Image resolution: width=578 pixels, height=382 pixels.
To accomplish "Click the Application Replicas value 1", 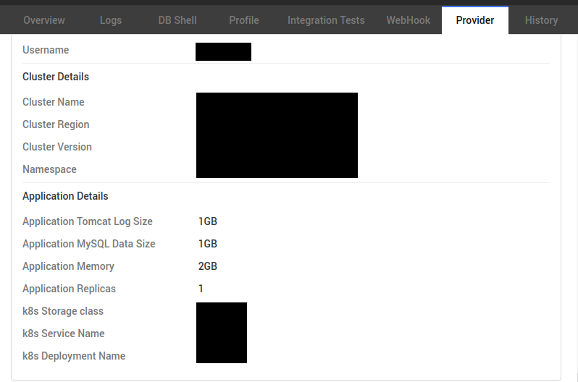I will pos(201,289).
